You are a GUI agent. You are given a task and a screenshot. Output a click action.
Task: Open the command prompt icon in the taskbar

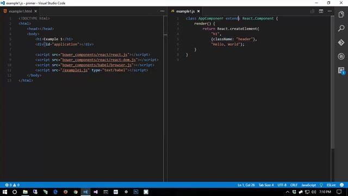[105, 192]
